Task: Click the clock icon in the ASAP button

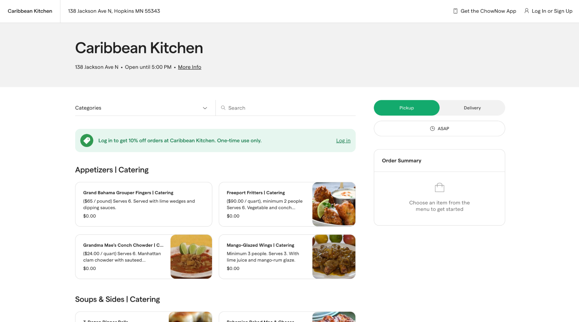Action: coord(432,129)
